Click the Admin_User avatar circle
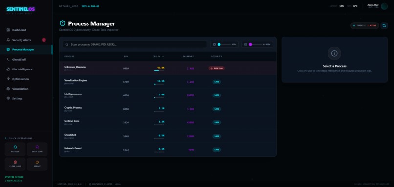Image resolution: width=394 pixels, height=187 pixels. [384, 6]
